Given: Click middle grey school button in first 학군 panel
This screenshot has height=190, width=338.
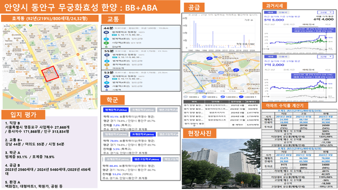Looking at the screenshot, I should coord(143,110).
